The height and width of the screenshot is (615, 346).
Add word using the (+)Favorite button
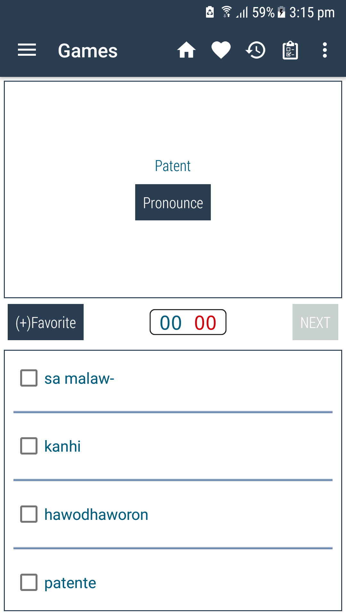click(x=45, y=322)
